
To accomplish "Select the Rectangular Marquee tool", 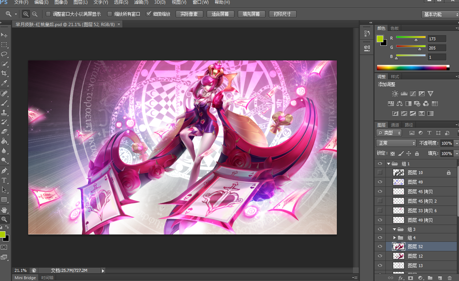I will pyautogui.click(x=4, y=45).
